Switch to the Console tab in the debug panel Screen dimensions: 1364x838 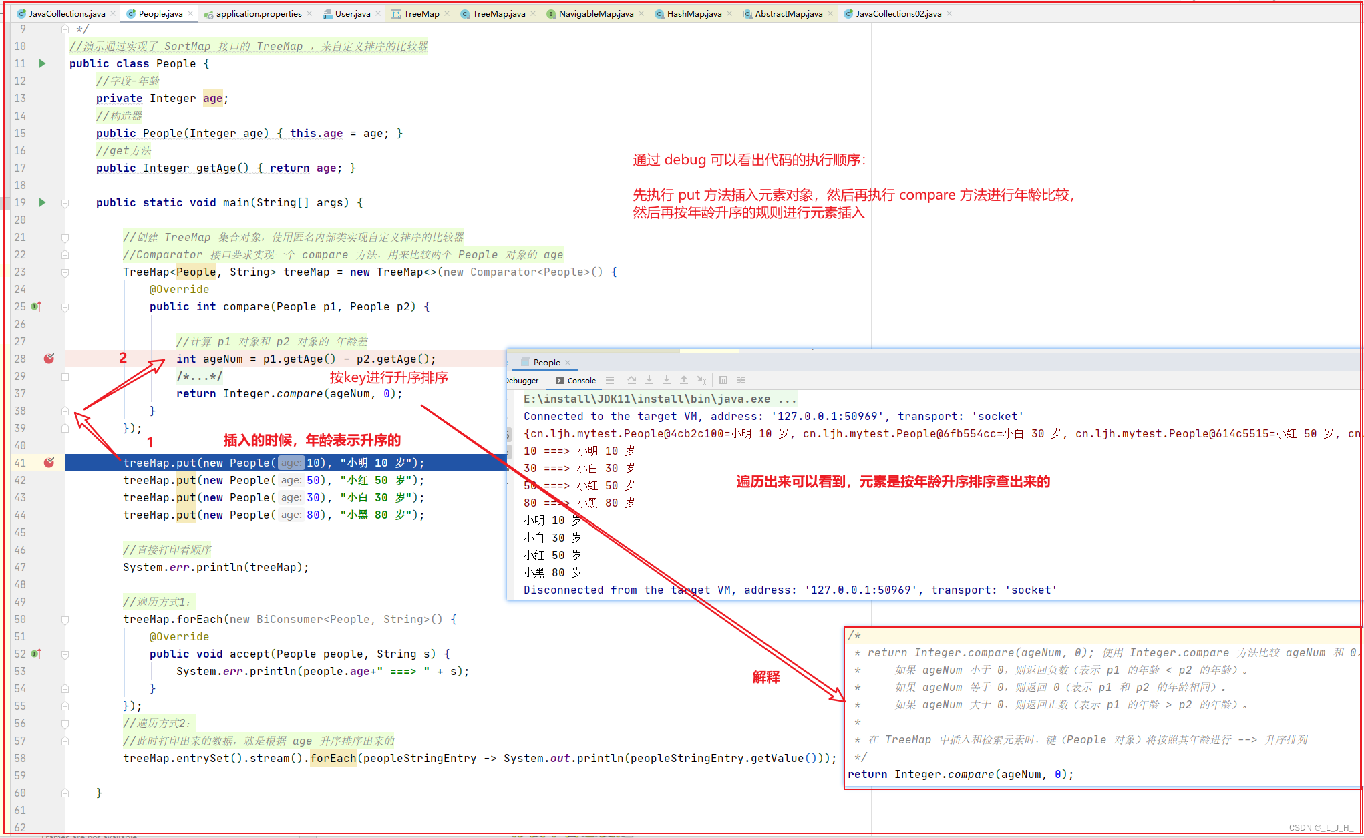point(575,381)
